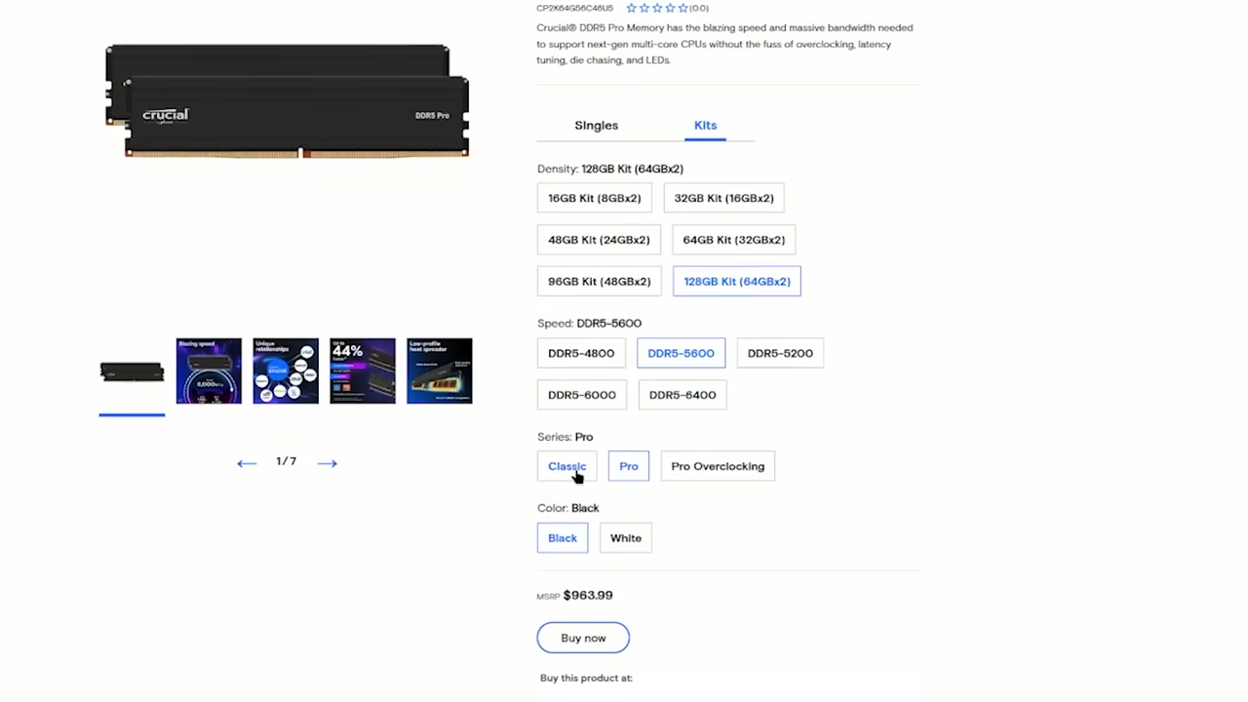Pick the Pro Overclocking series
Image resolution: width=1248 pixels, height=702 pixels.
tap(718, 466)
